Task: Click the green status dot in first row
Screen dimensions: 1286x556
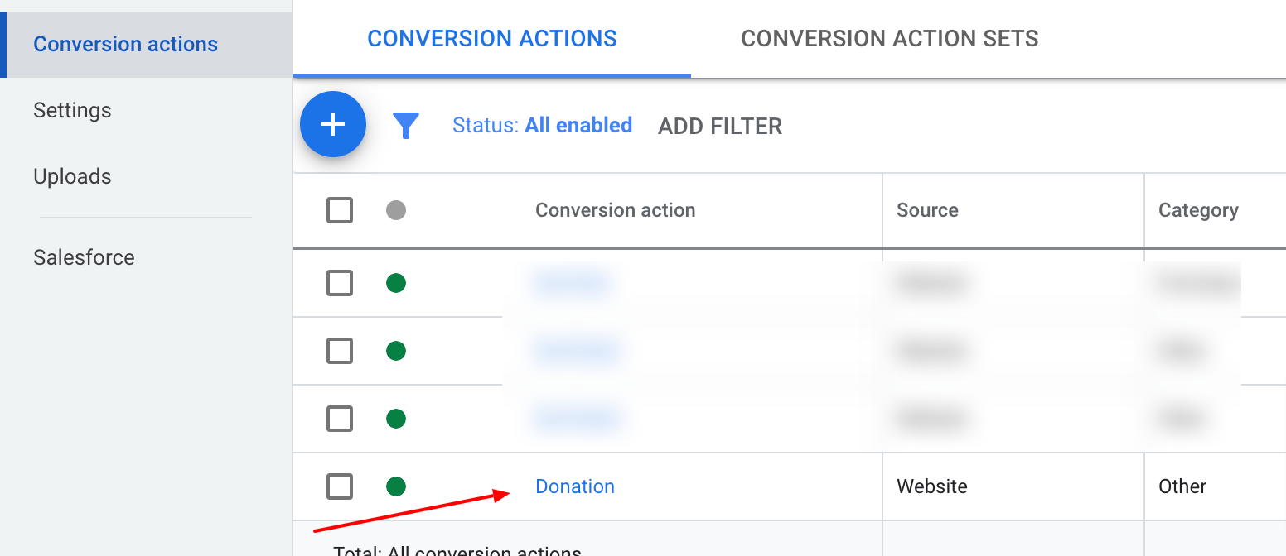Action: (396, 284)
